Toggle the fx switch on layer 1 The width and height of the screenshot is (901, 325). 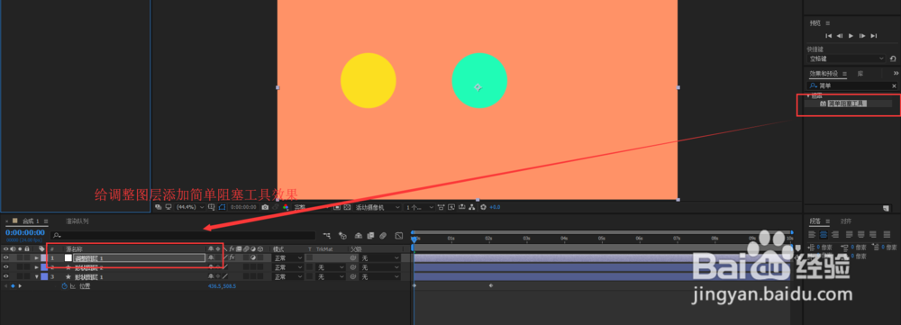(x=232, y=257)
